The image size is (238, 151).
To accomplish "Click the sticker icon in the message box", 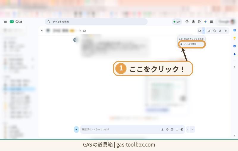I will 172,130.
